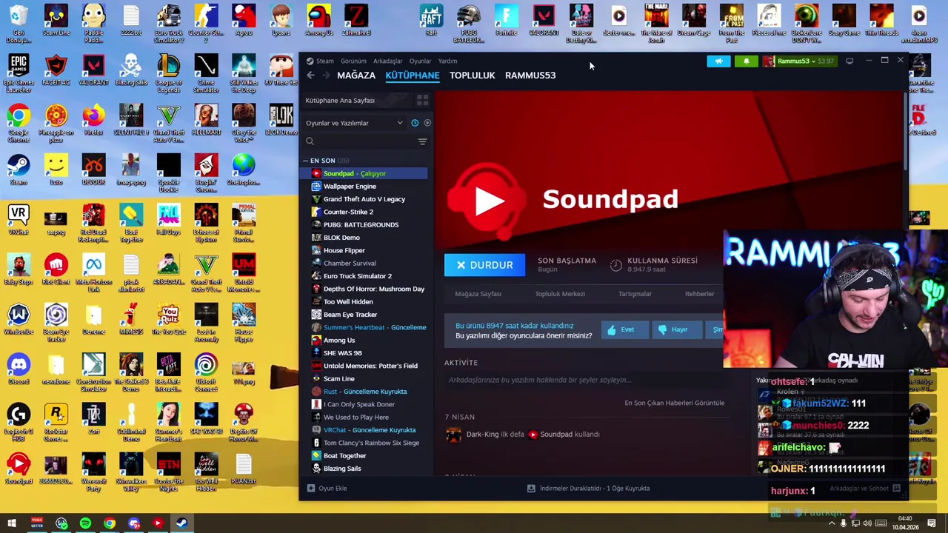The height and width of the screenshot is (533, 948).
Task: Go to TOPLULUK tab
Action: [x=472, y=76]
